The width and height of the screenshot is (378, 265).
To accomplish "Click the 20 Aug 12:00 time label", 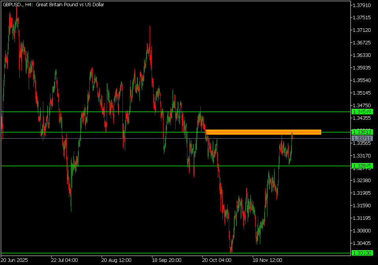I will (115, 260).
